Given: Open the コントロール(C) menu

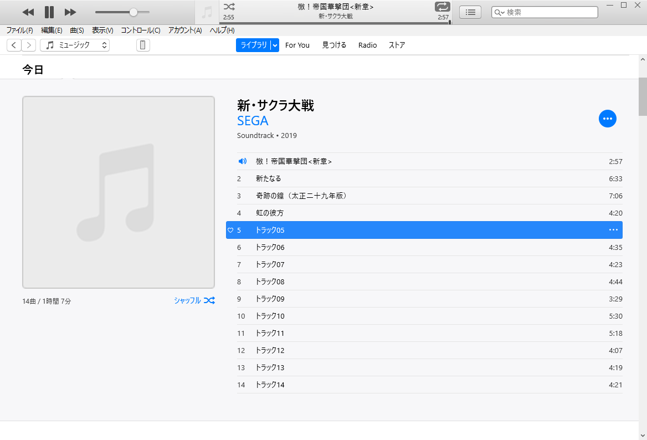Looking at the screenshot, I should [x=141, y=30].
